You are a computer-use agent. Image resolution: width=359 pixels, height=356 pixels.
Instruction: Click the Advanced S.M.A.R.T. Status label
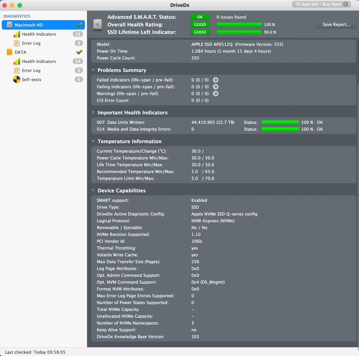[x=142, y=17]
